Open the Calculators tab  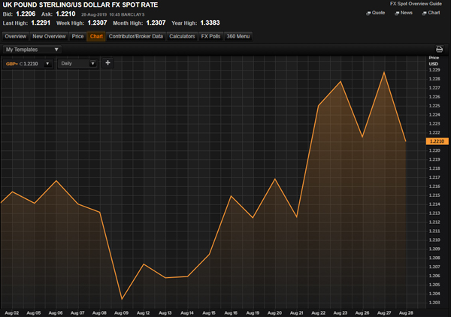coord(182,36)
